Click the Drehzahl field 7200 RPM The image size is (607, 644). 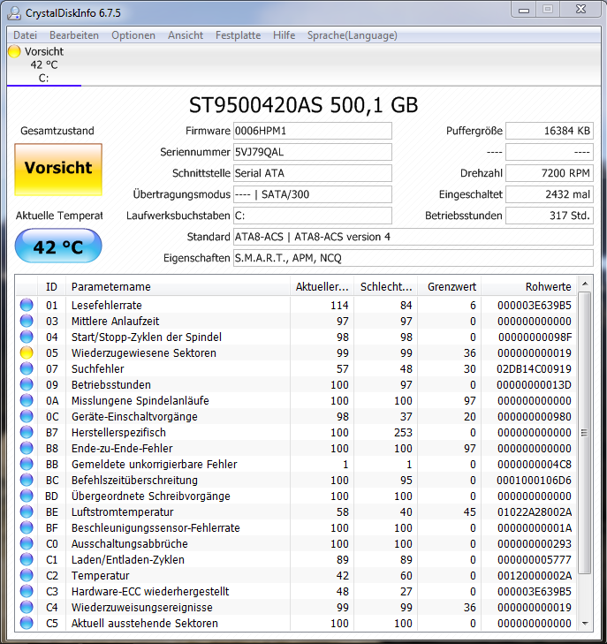550,173
